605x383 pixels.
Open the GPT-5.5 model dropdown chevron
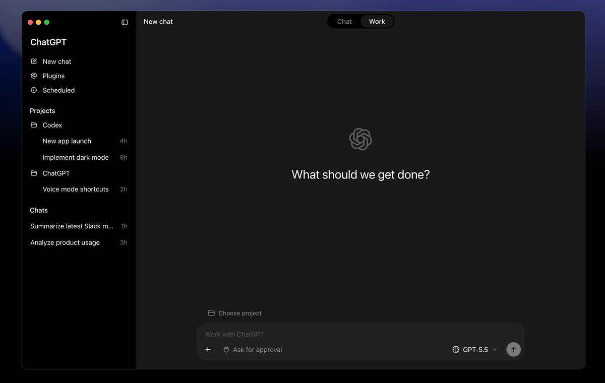coord(495,350)
